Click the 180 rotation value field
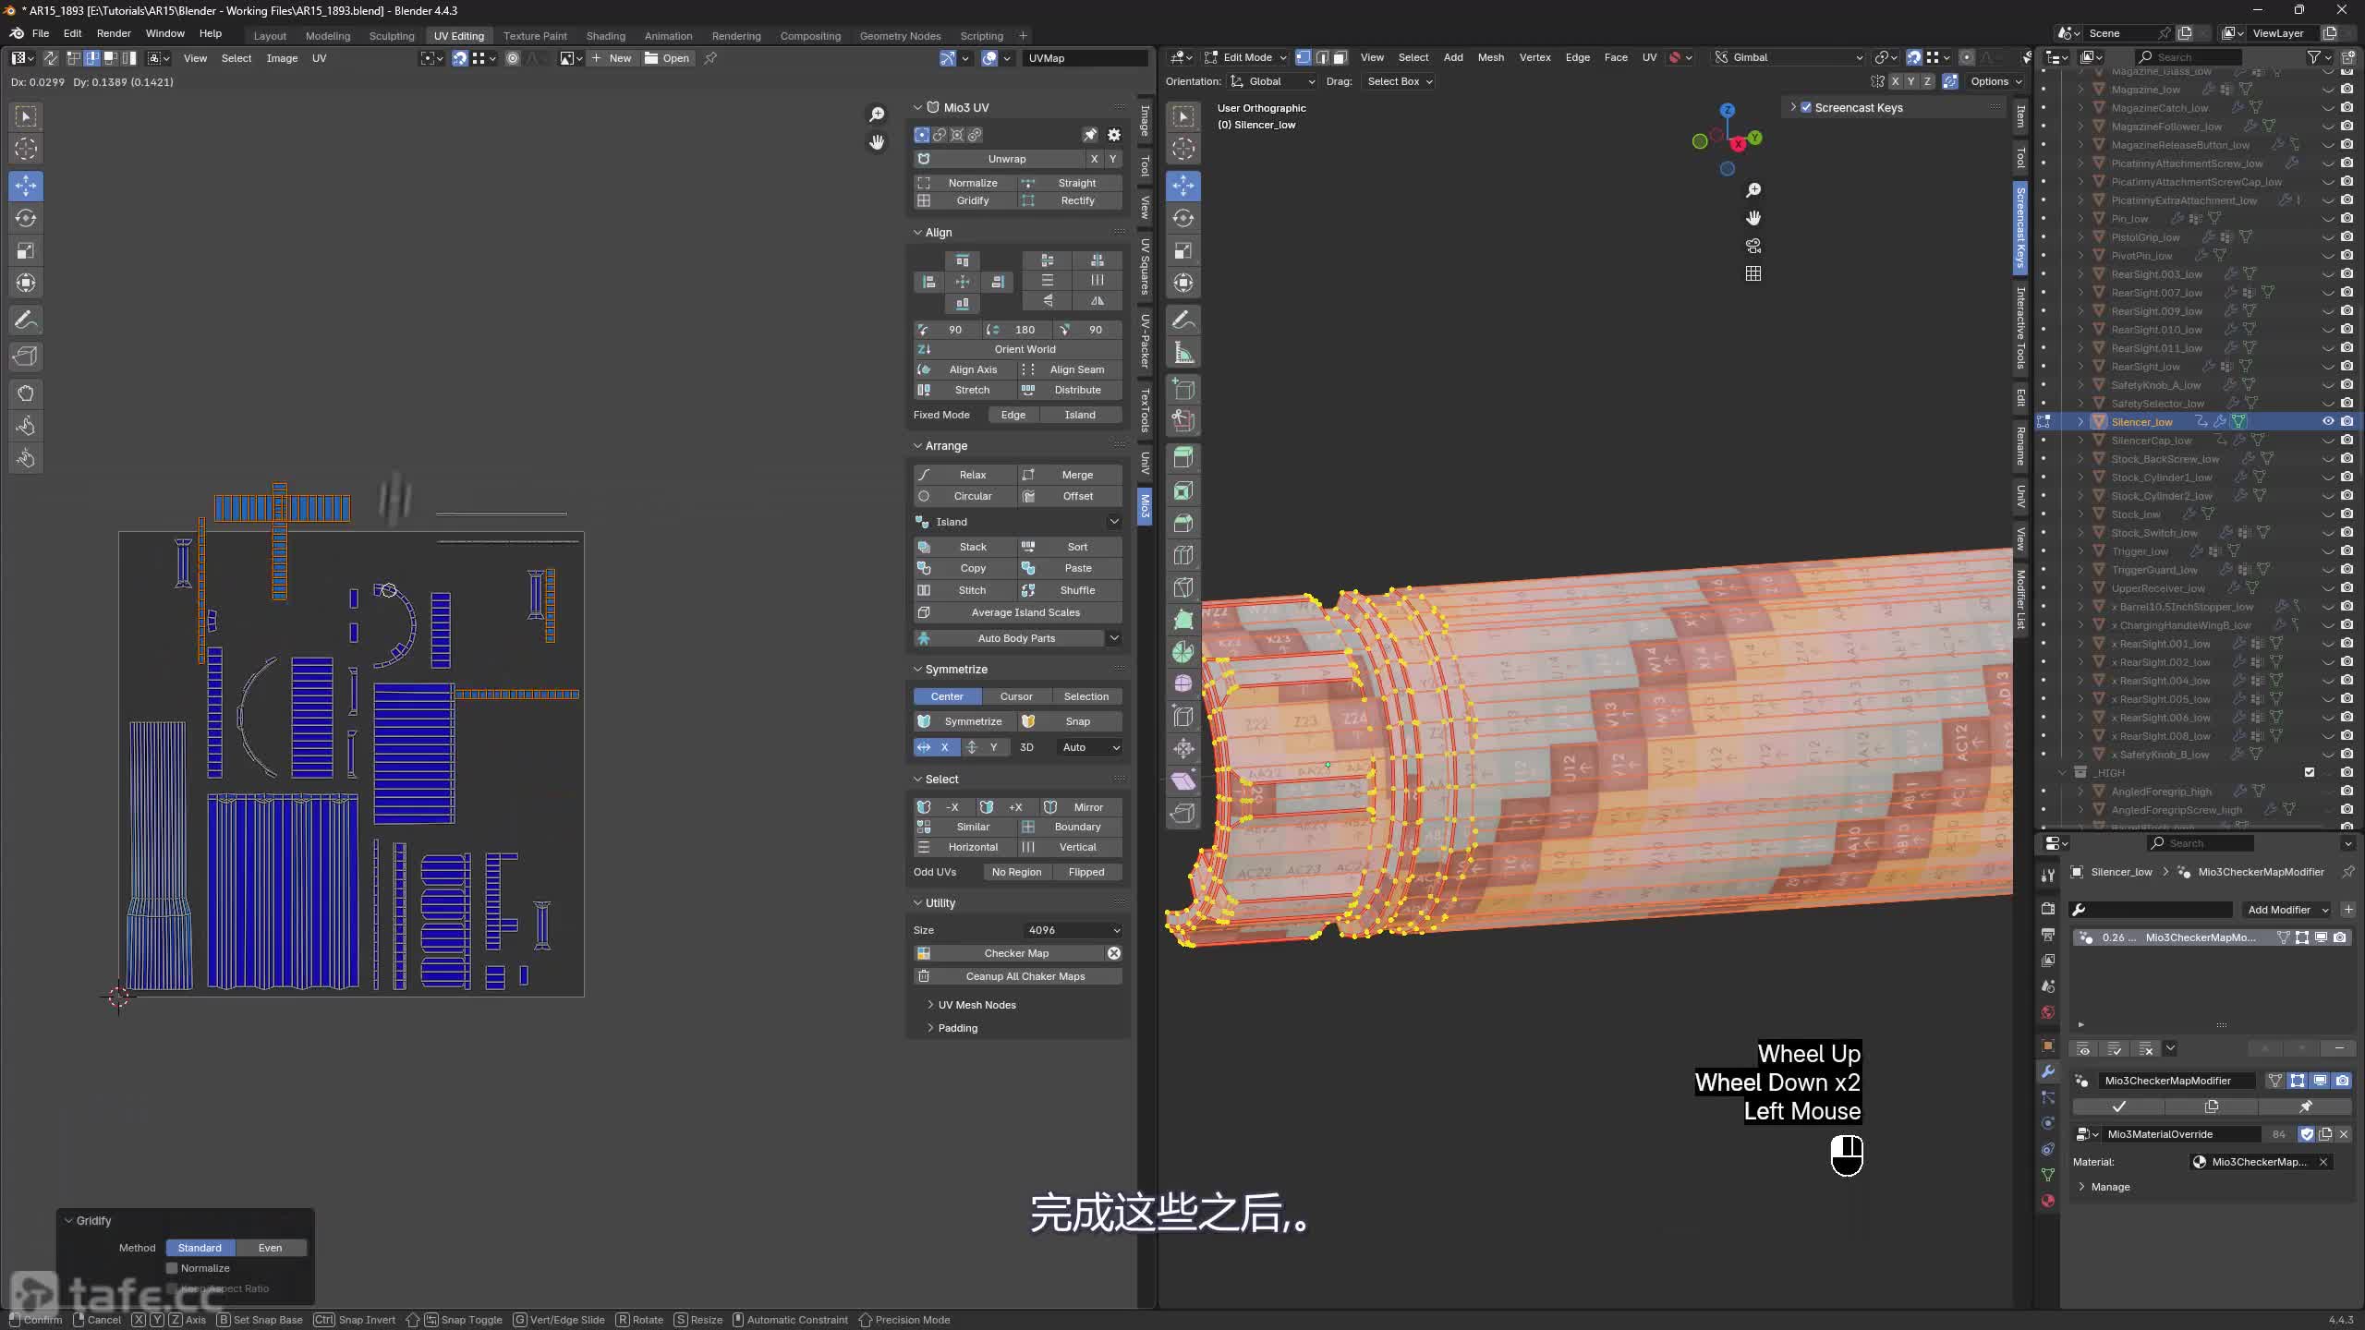2365x1330 pixels. pos(1016,330)
